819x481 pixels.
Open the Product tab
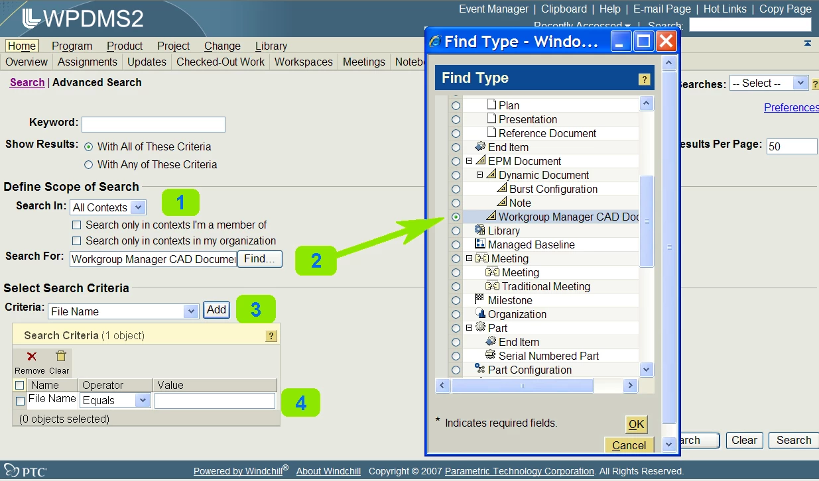(x=125, y=46)
